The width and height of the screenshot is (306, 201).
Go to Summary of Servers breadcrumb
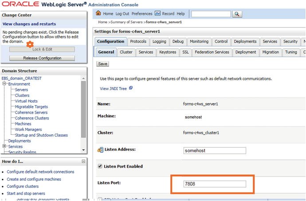tap(127, 22)
